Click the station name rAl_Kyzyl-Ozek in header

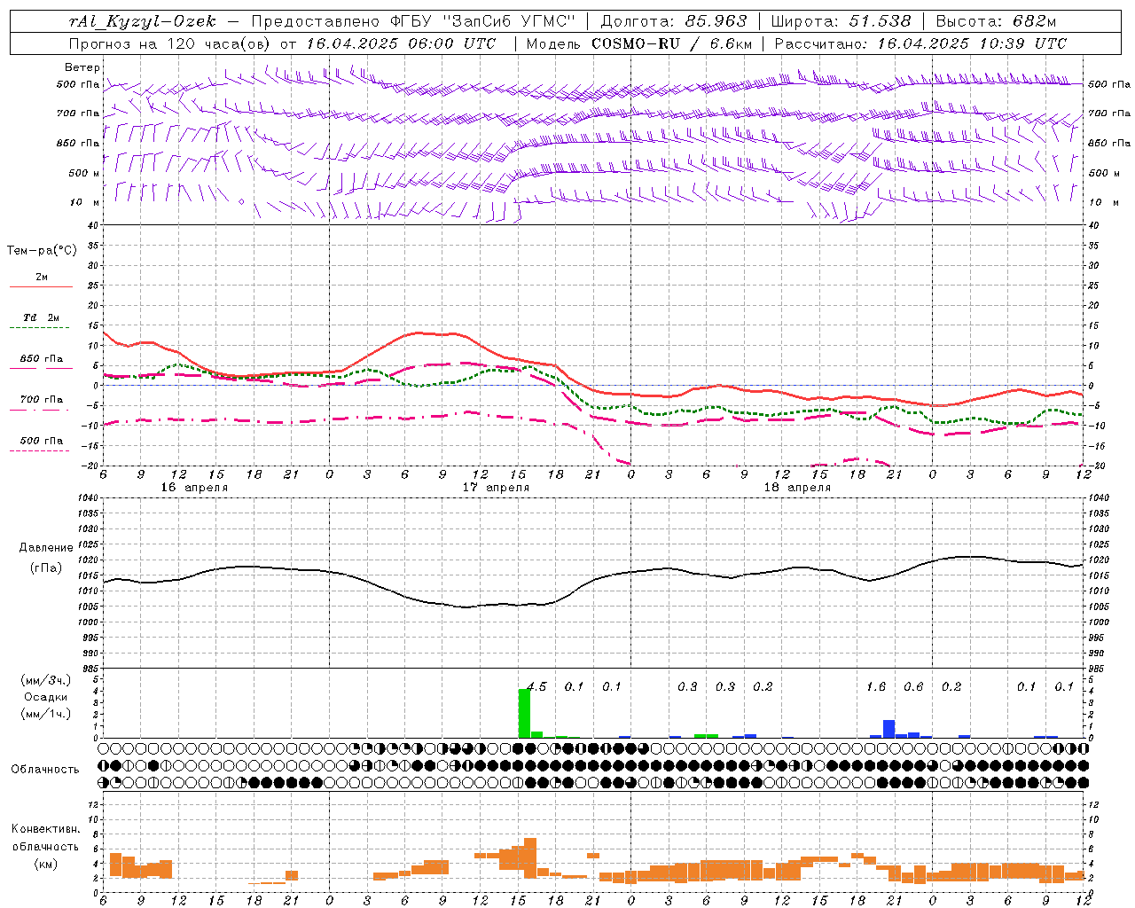(142, 21)
